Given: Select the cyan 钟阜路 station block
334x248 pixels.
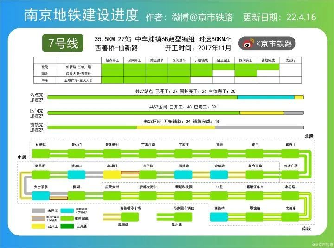Looking at the screenshot, I should 219,175.
